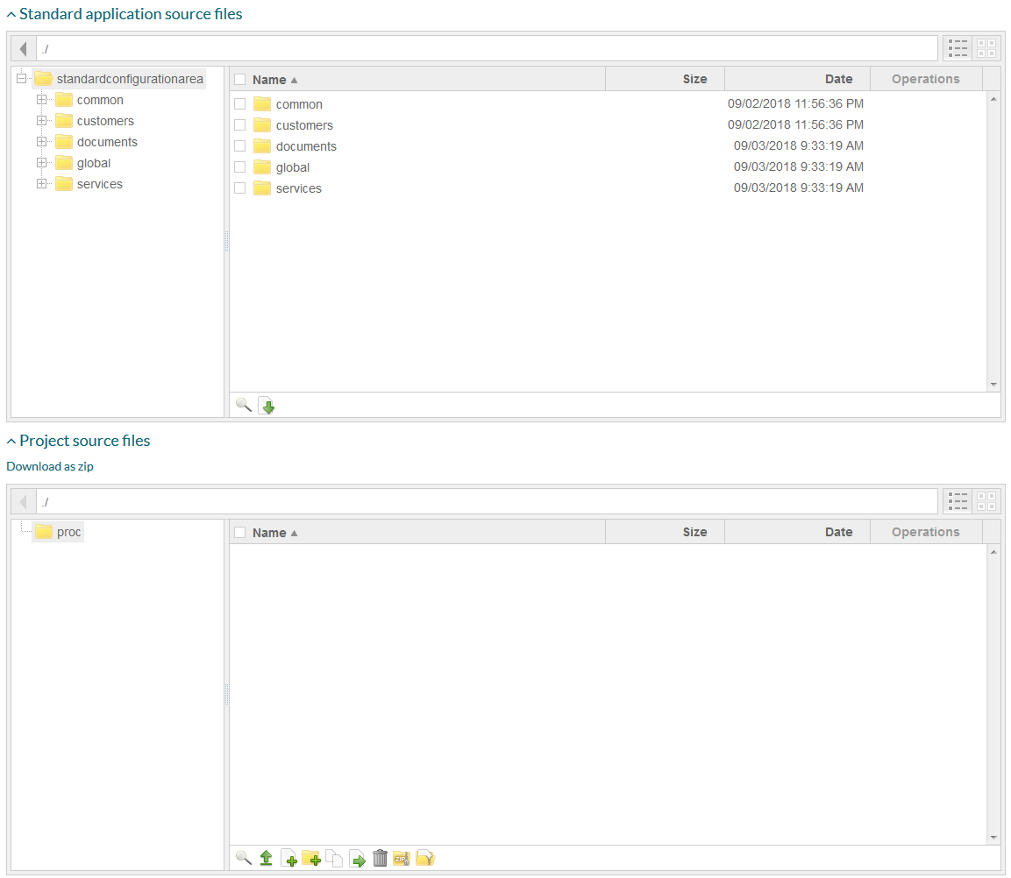
Task: Click the path input field in project files
Action: coord(487,501)
